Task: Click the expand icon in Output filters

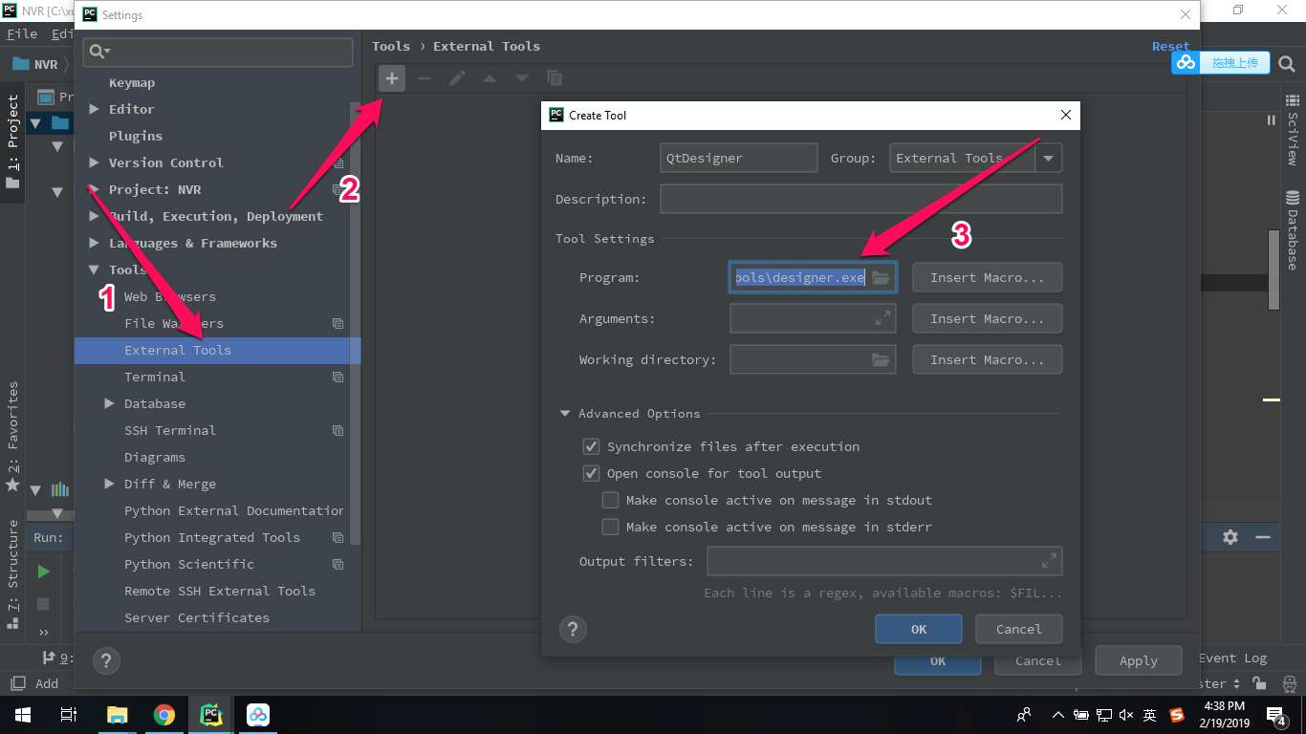Action: [x=1049, y=561]
